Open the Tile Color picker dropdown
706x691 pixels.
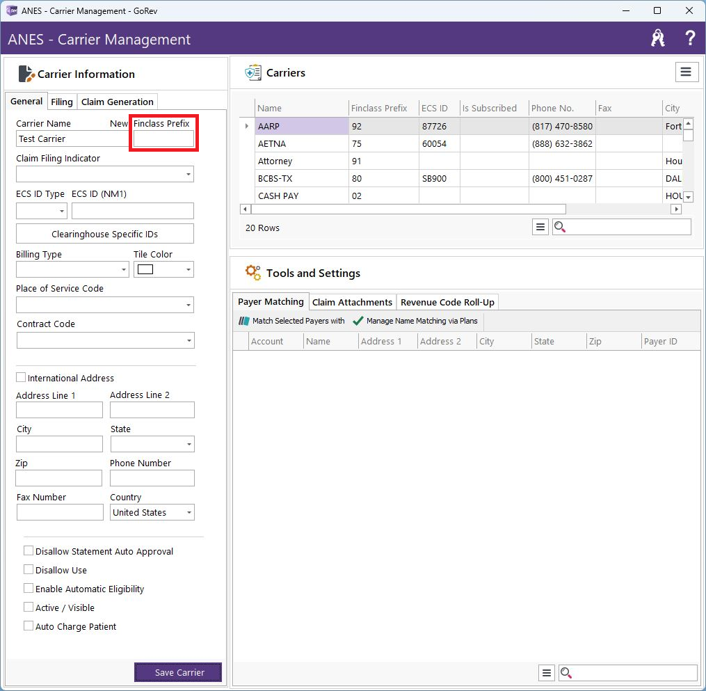[x=188, y=269]
